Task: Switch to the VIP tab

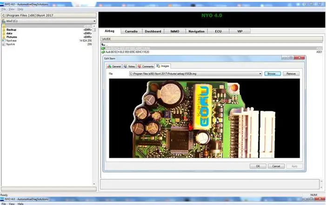Action: [240, 32]
